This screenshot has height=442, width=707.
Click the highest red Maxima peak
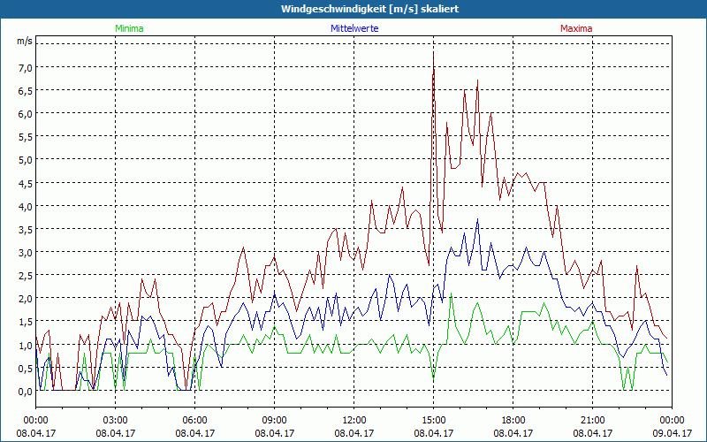tap(433, 53)
